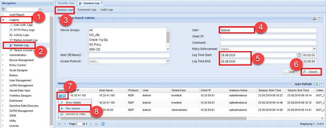Open Radius Account Log entry

click(26, 40)
